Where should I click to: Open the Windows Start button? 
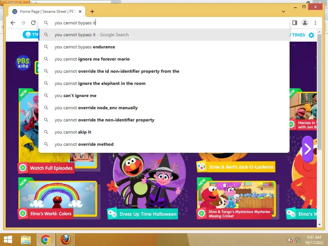coord(8,240)
